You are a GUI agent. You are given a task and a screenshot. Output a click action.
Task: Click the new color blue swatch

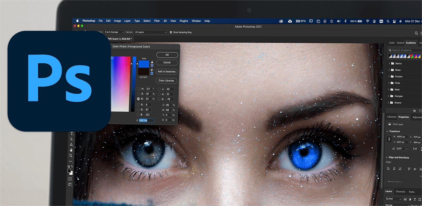click(x=144, y=64)
